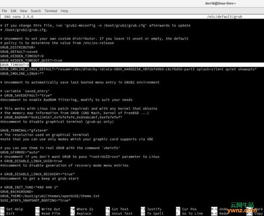Click the Uncut Text shortcut label
This screenshot has width=264, height=216.
(122, 213)
